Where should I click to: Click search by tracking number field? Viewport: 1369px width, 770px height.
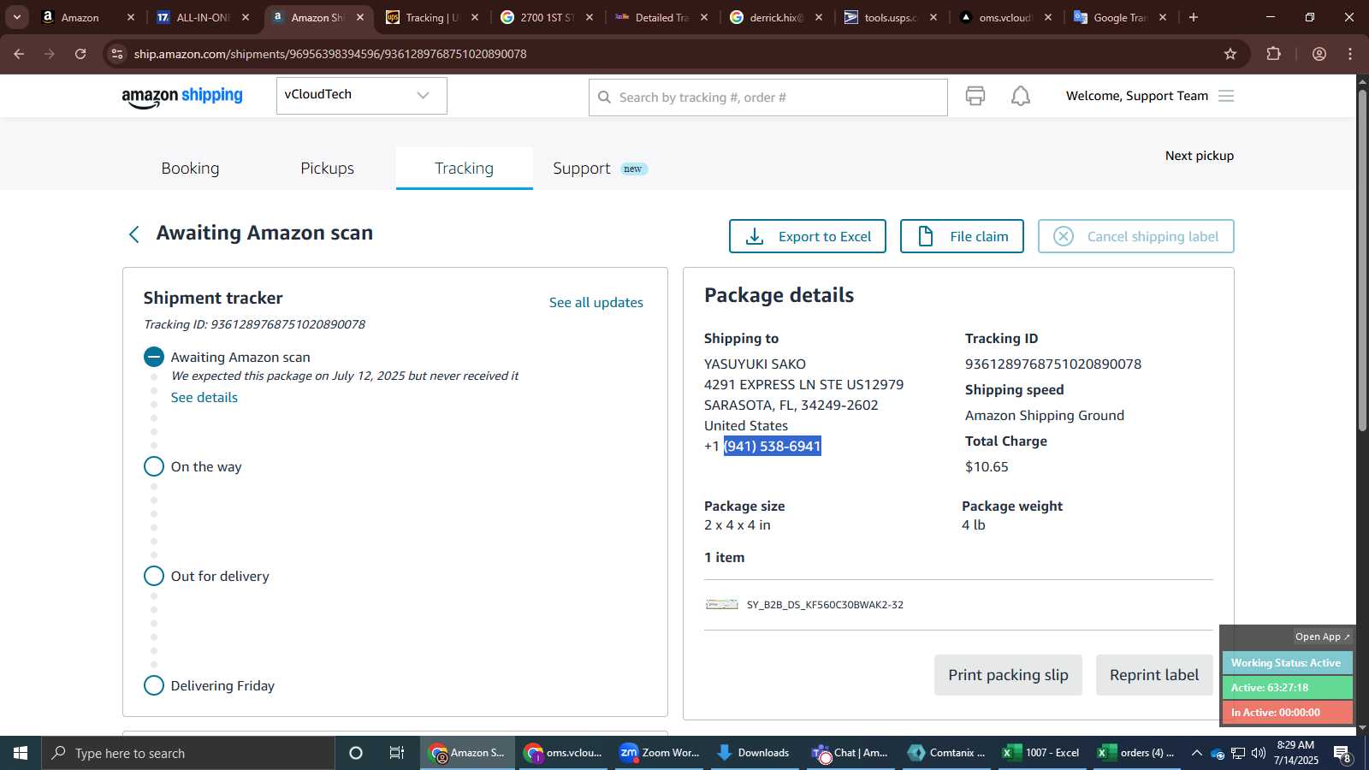(768, 98)
